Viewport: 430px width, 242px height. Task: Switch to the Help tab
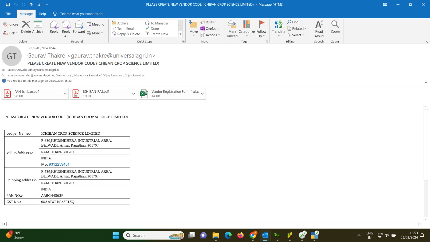(x=42, y=14)
